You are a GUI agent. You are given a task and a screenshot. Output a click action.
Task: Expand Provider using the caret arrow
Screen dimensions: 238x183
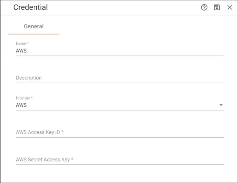click(x=221, y=105)
